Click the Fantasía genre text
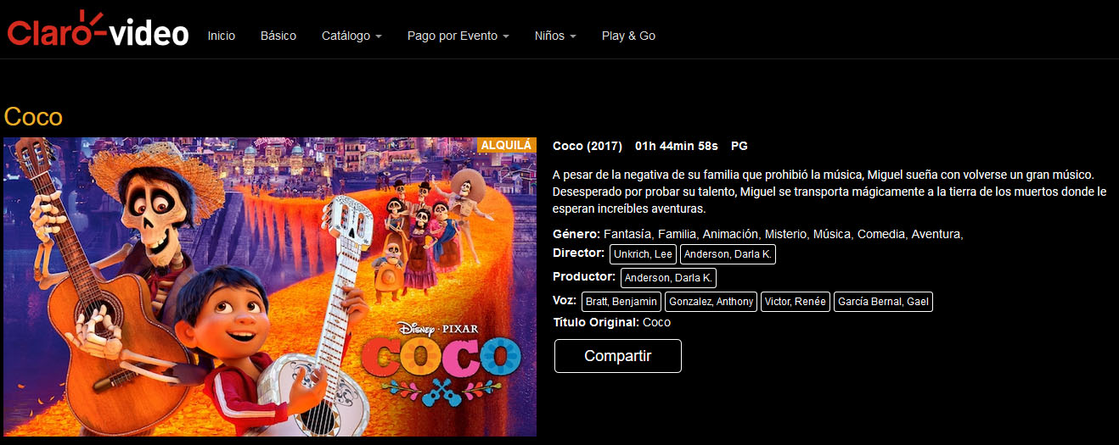1119x445 pixels. pyautogui.click(x=627, y=234)
